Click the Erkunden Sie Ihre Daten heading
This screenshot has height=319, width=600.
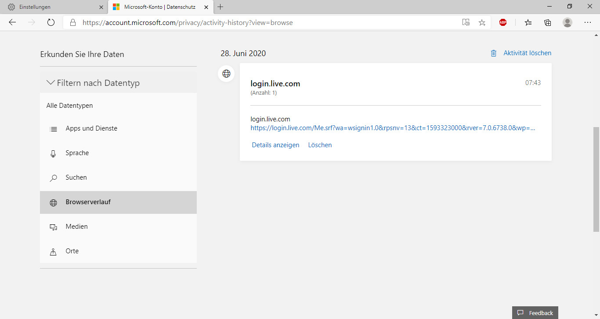pos(82,55)
